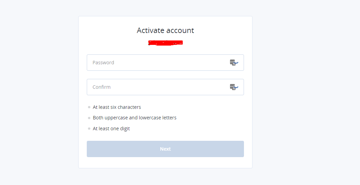
Task: Click the word Activate in the title
Action: 150,30
